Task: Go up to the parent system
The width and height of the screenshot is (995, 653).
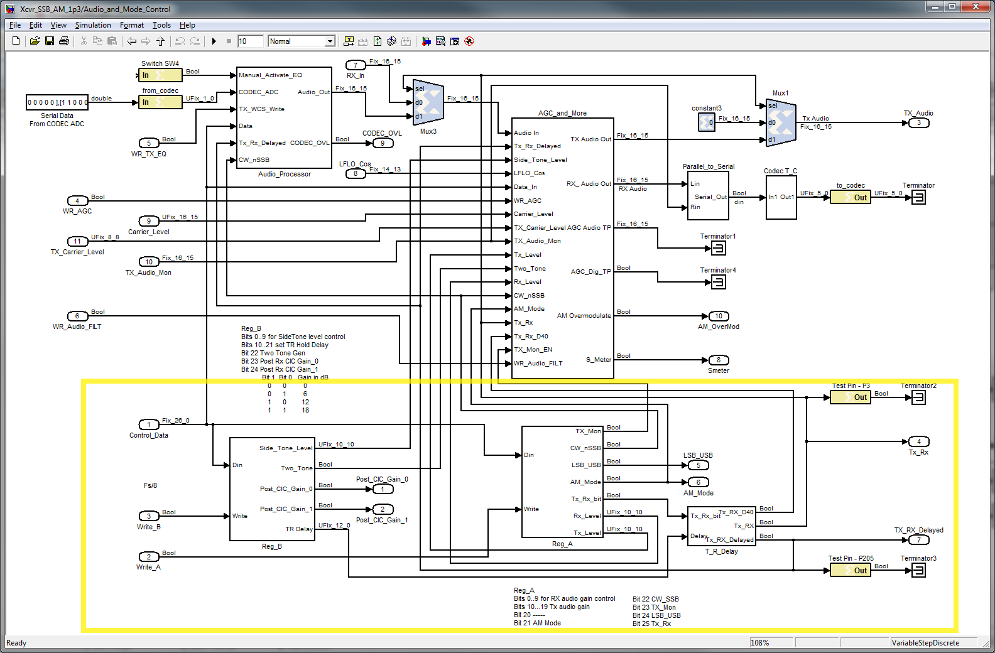Action: [161, 41]
